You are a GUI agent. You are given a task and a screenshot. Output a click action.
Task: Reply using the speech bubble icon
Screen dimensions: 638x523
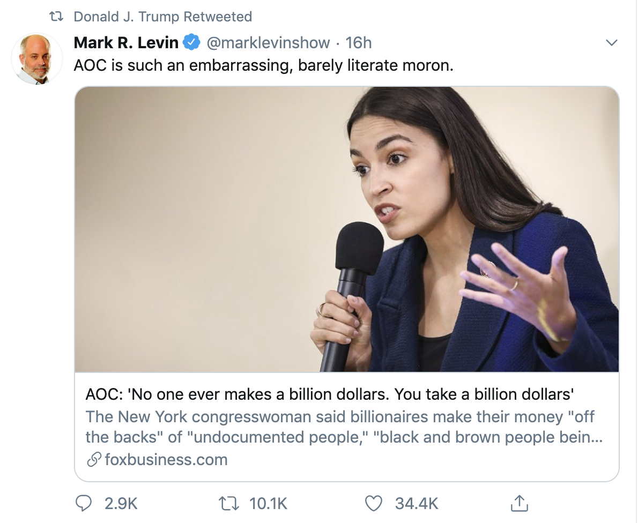point(84,503)
